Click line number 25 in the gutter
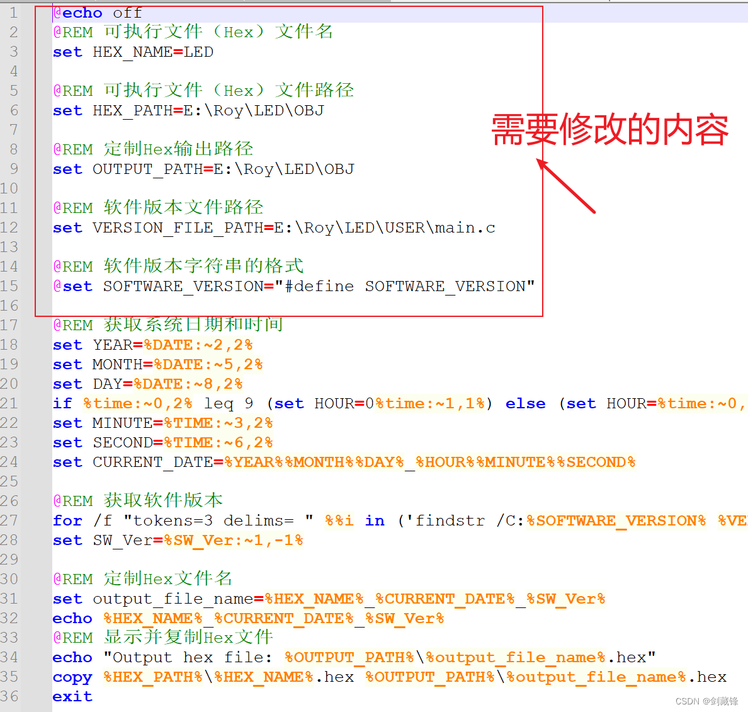The image size is (748, 712). click(9, 481)
